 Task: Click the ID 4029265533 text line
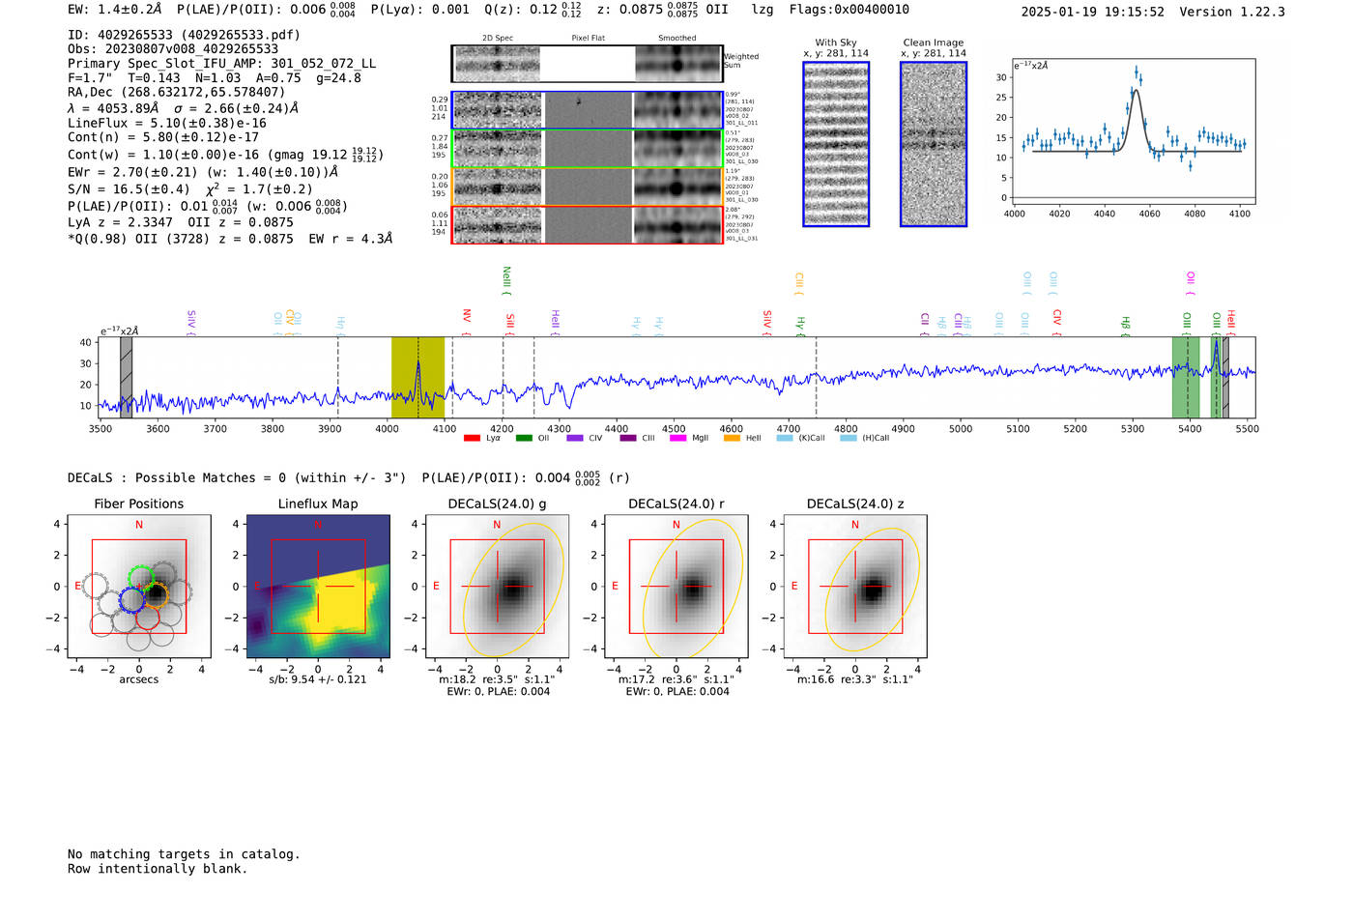184,35
